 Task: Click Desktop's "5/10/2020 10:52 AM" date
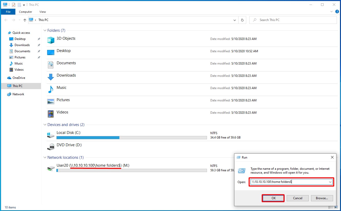(245, 51)
